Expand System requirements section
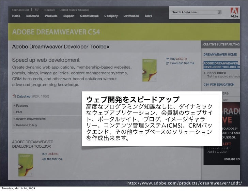Viewport: 248px width, 191px height. [47, 119]
